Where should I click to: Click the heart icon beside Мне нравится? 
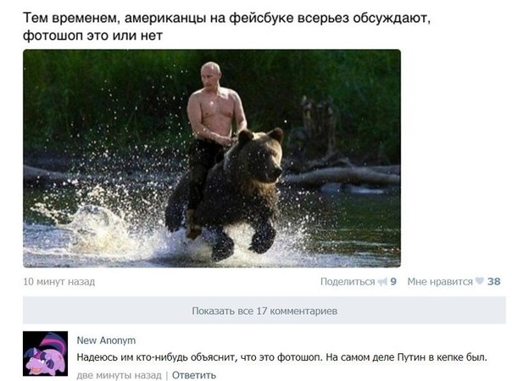479,281
